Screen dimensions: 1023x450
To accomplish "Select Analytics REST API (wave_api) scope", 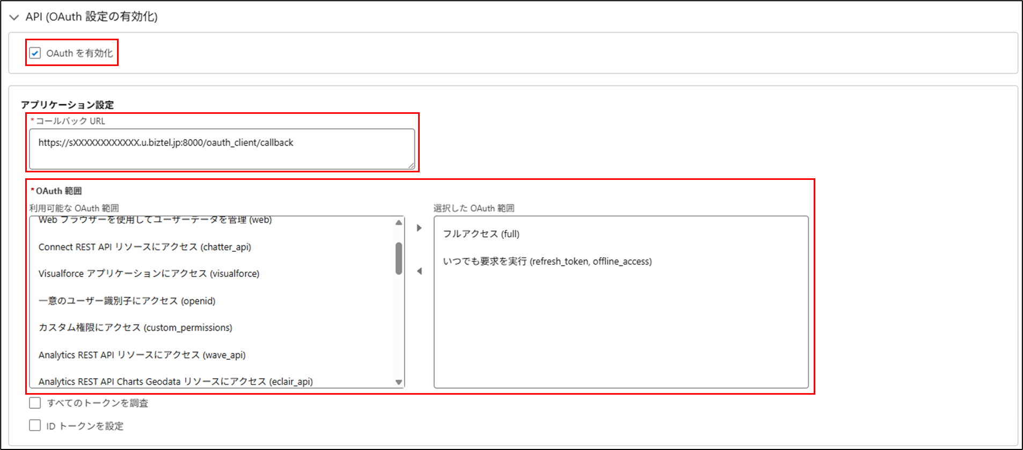I will [142, 355].
